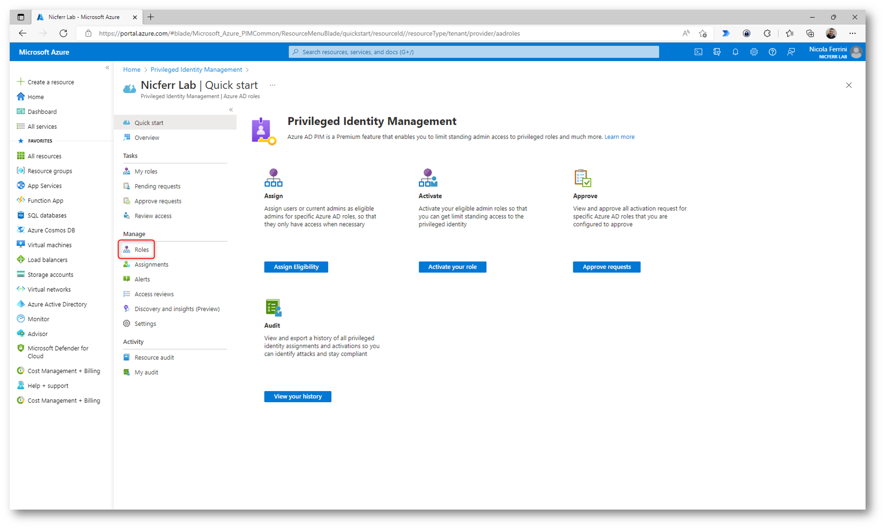Click the Assign Eligibility button
The width and height of the screenshot is (885, 529).
(x=296, y=267)
